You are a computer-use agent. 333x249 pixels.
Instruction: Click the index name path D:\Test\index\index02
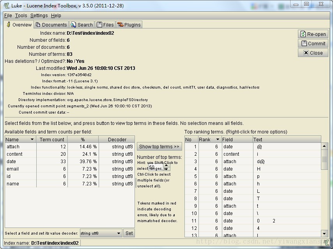pos(90,33)
